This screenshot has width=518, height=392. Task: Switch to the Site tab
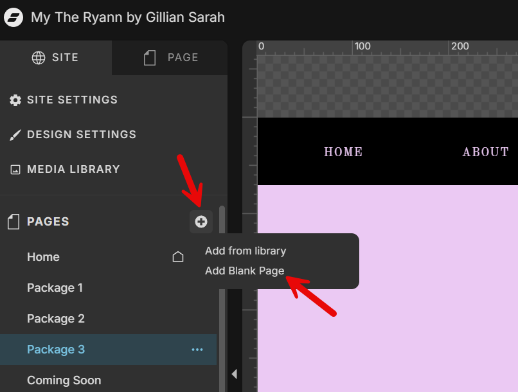pyautogui.click(x=55, y=58)
